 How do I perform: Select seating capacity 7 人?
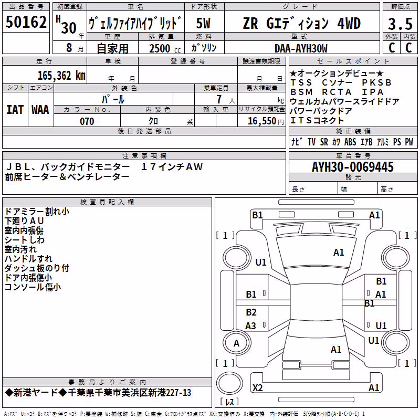point(226,99)
